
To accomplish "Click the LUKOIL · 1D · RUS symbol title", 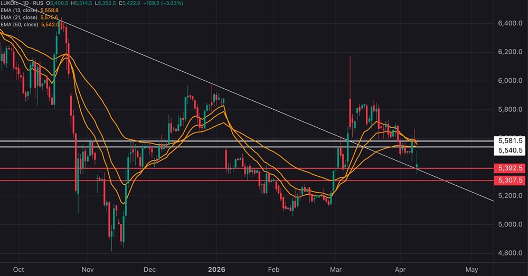I will 22,3.
